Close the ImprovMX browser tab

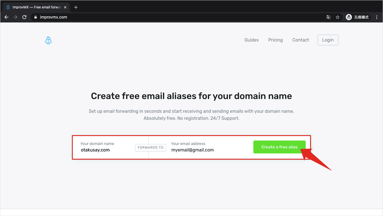coord(65,7)
